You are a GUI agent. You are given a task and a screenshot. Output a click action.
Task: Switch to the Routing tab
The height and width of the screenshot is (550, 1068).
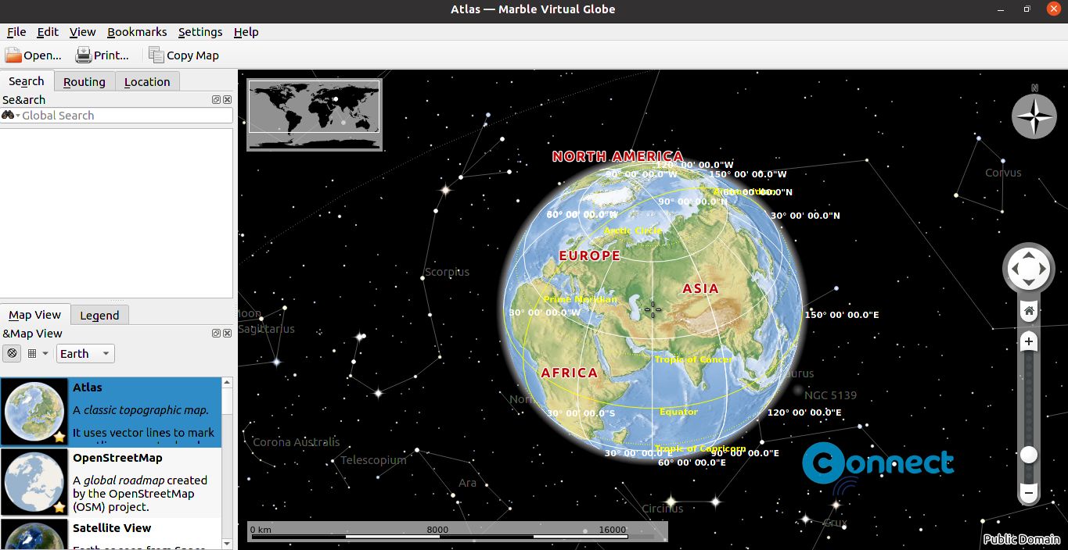pos(85,82)
